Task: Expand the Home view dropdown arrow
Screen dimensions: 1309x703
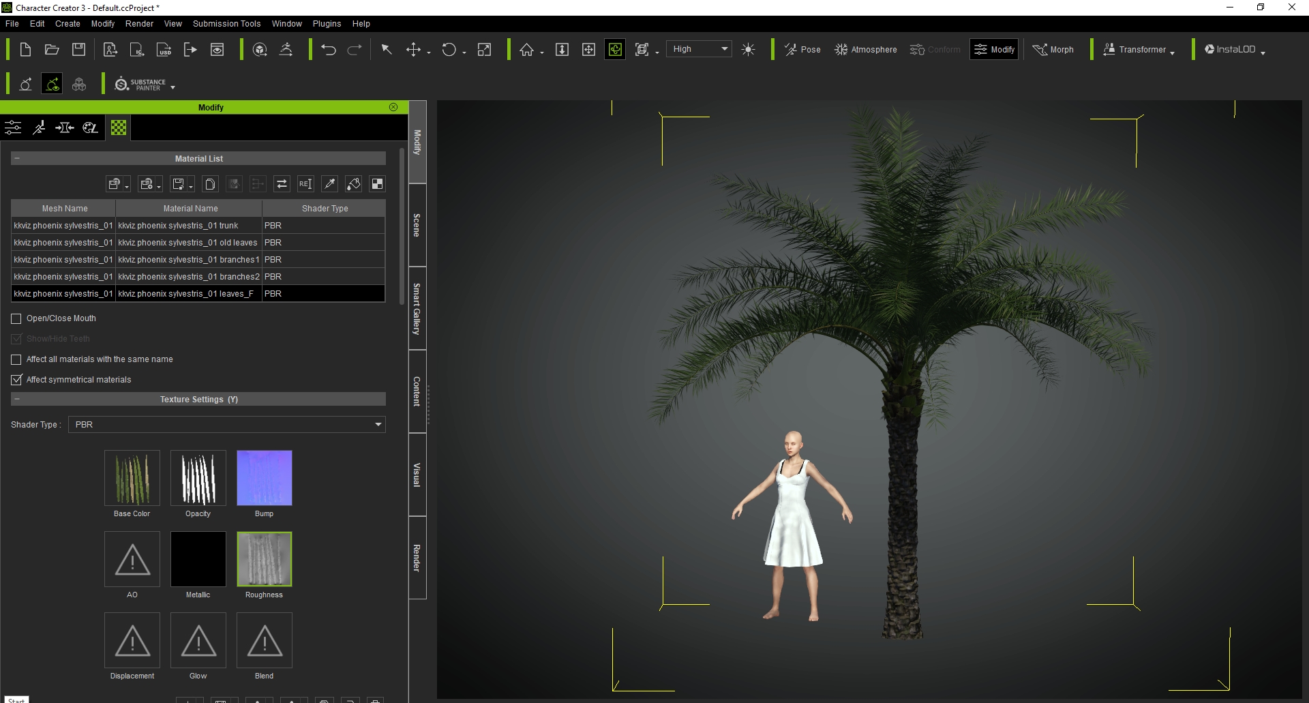Action: (x=542, y=53)
